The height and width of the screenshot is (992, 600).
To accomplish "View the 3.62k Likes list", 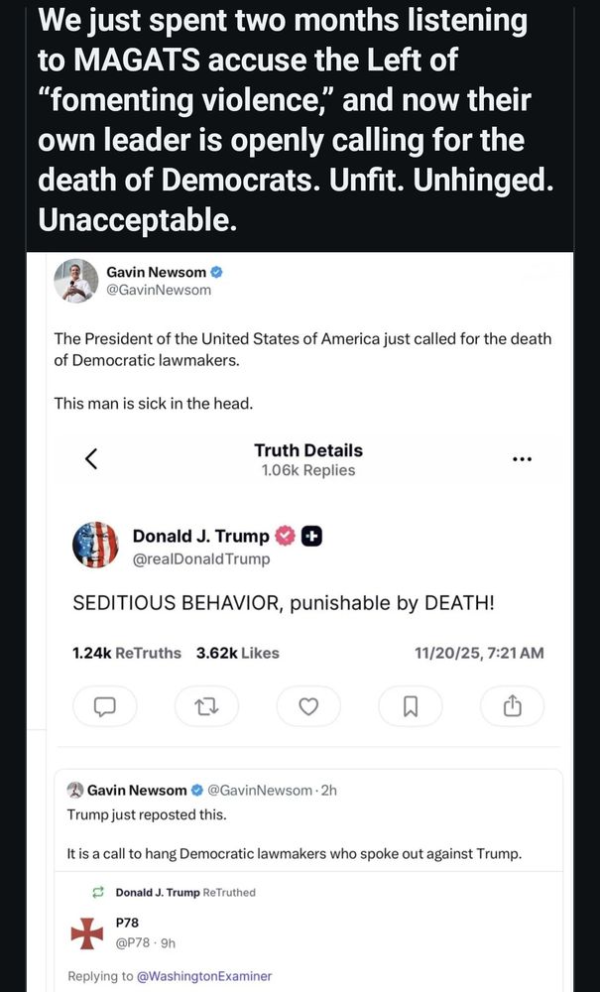I will coord(238,653).
